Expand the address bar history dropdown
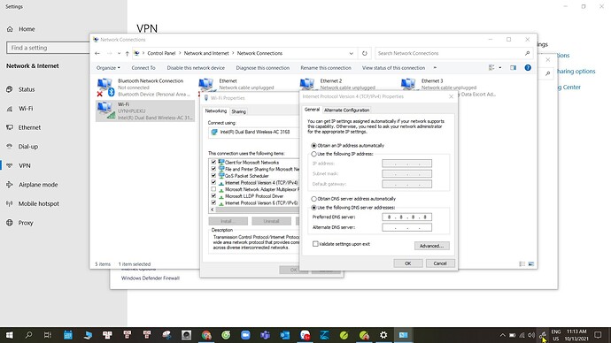The image size is (611, 343). 351,53
